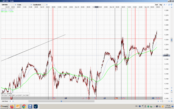Open the 5 min timeframe dropdown

(24, 5)
